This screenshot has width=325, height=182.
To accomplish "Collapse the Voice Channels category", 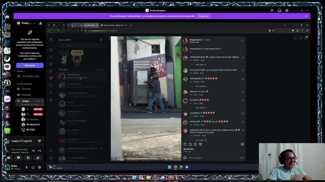I will click(x=25, y=84).
